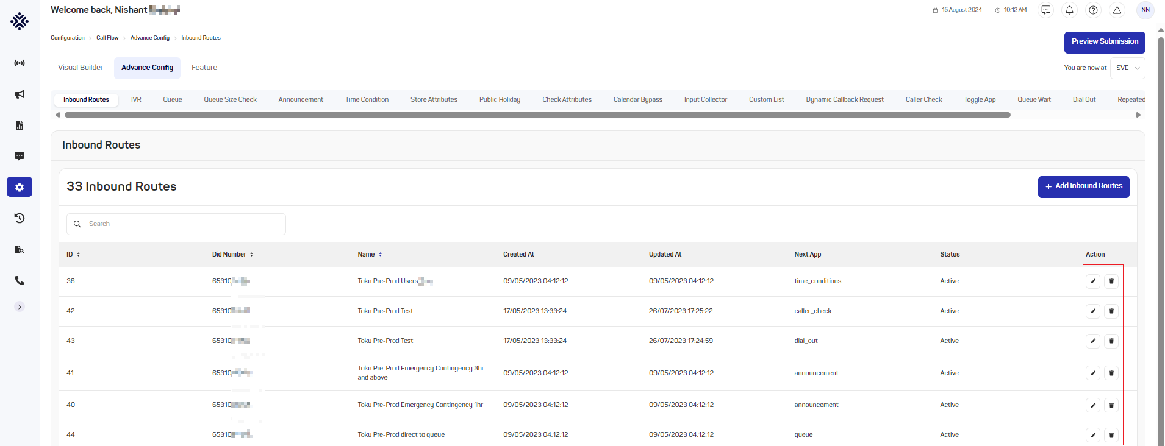The width and height of the screenshot is (1165, 446).
Task: Open the NN user avatar menu
Action: pos(1145,10)
